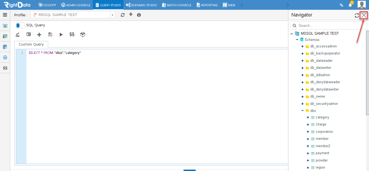Image resolution: width=369 pixels, height=171 pixels.
Task: Click the format query indent icon
Action: pos(28,34)
